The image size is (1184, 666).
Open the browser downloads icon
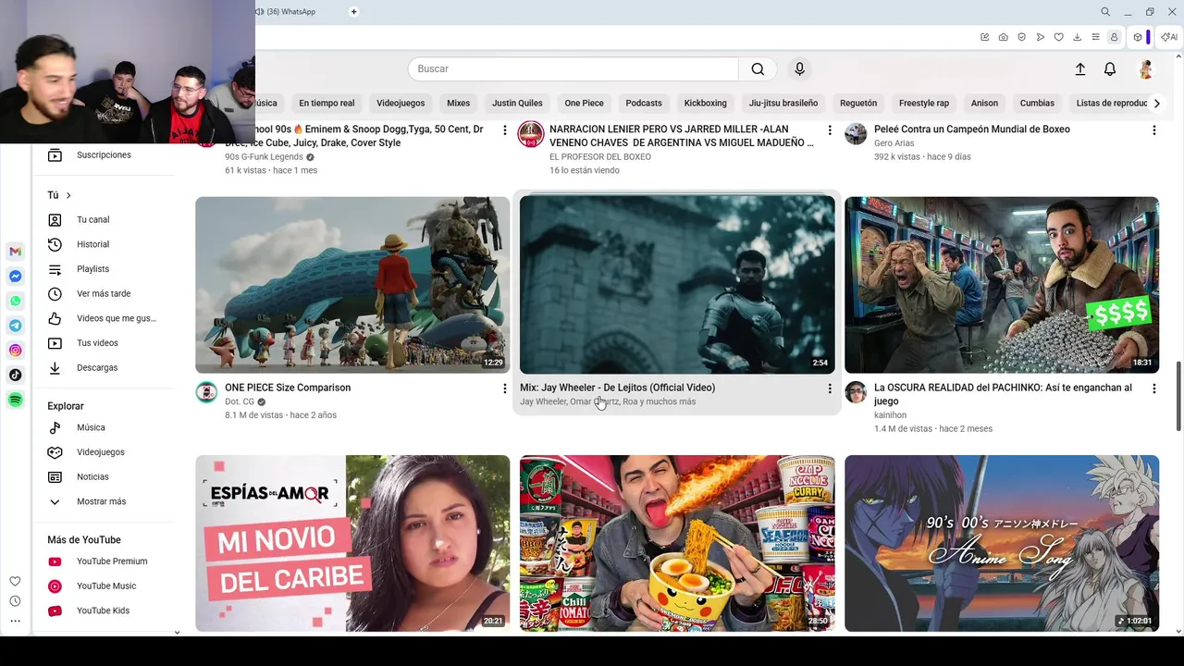[x=1077, y=37]
